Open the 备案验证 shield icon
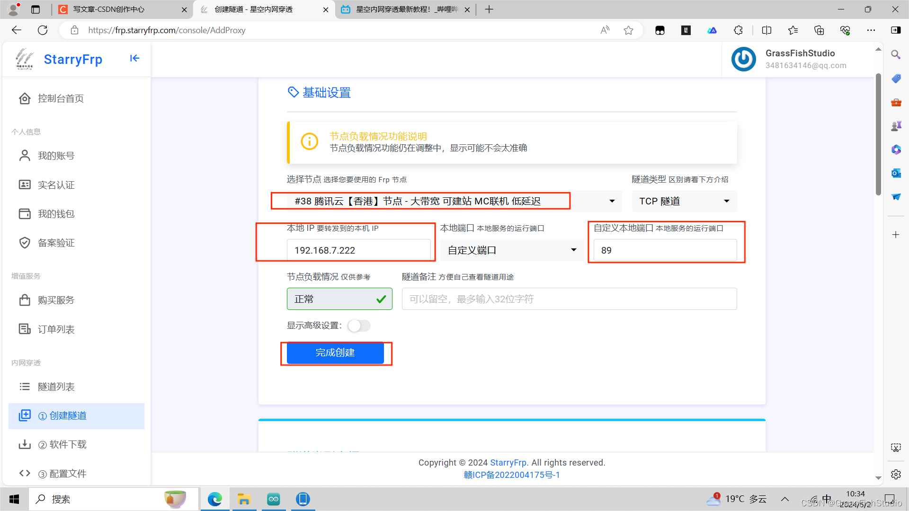The width and height of the screenshot is (909, 511). [25, 243]
